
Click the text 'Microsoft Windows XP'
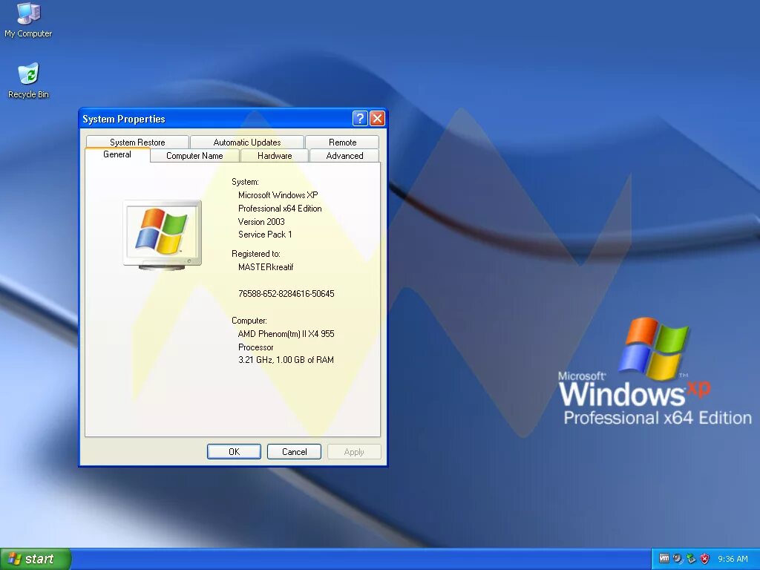278,195
